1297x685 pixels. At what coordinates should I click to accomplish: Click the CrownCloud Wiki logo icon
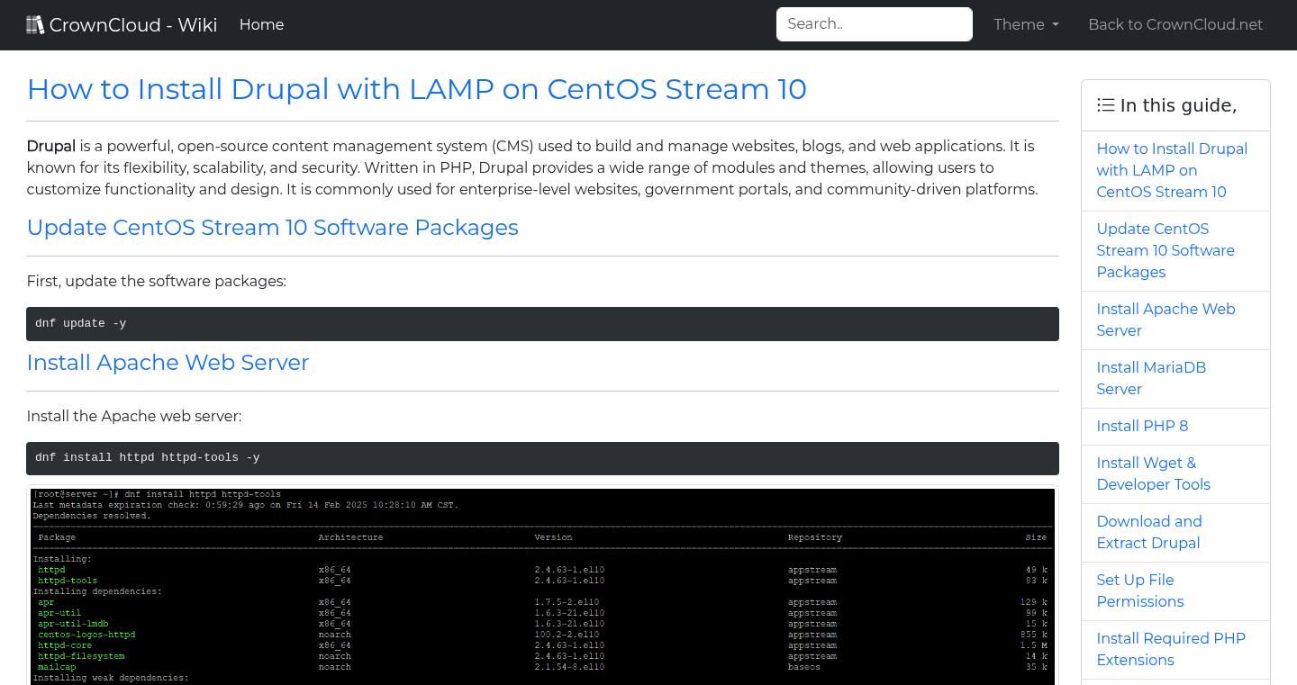point(35,23)
